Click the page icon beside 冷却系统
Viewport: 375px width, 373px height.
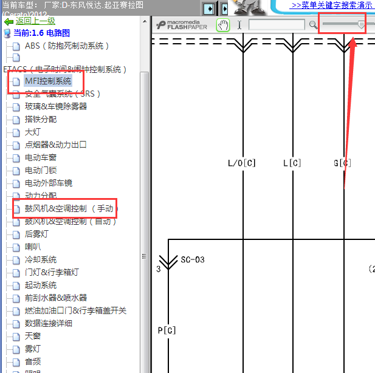16,260
